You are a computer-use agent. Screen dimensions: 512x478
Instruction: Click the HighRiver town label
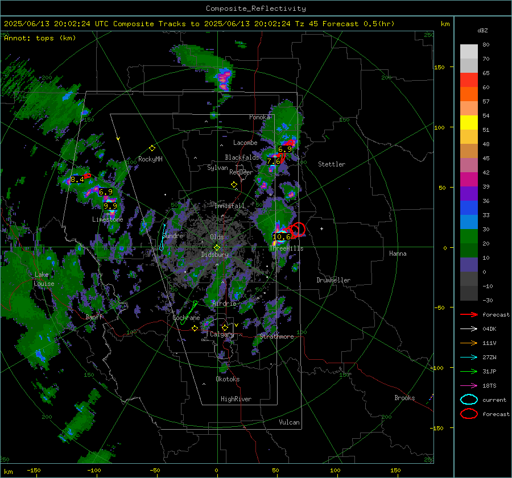pyautogui.click(x=236, y=399)
